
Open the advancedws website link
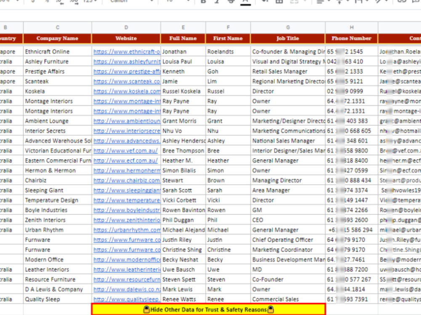127,141
